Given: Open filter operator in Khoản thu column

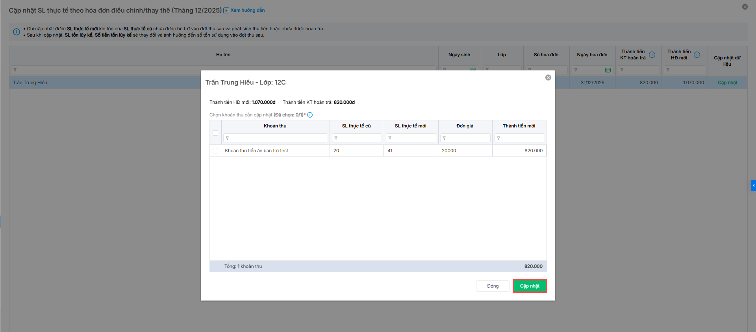Looking at the screenshot, I should tap(227, 138).
